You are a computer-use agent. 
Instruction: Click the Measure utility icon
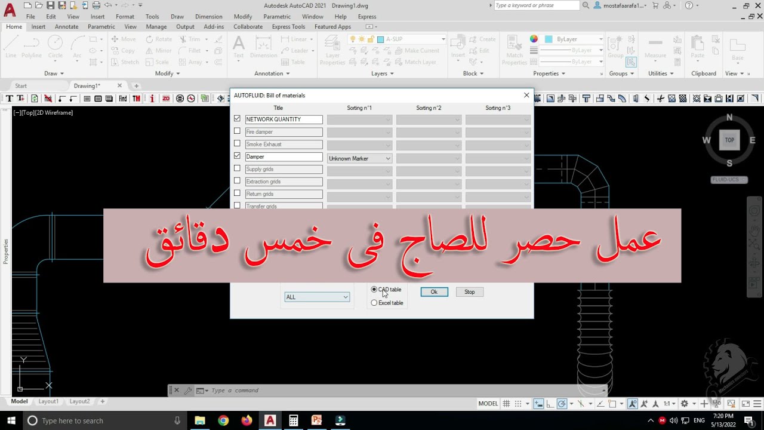(655, 47)
